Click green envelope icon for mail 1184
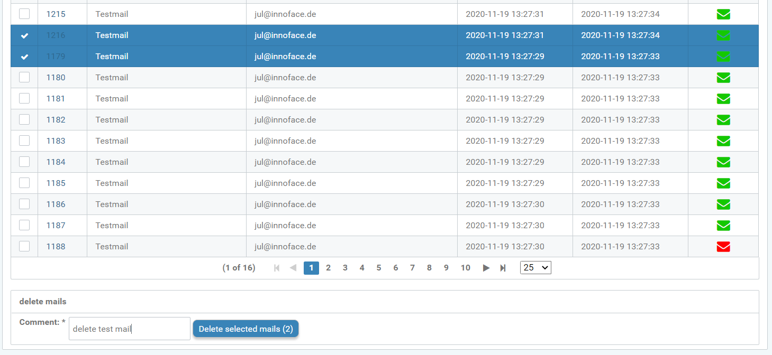The image size is (772, 355). coord(723,162)
